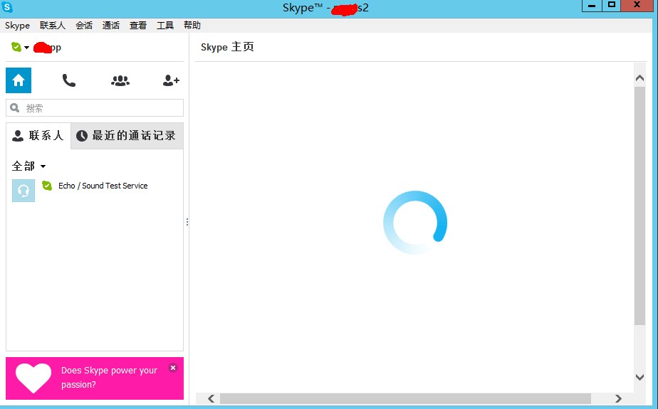The image size is (658, 409).
Task: Click the horizontal scrollbar thumb
Action: coord(405,398)
